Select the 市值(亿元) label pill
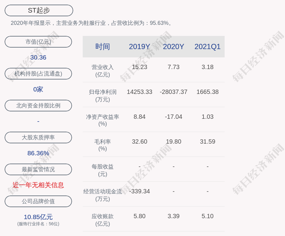Screen dimensions: 285x236 click(x=38, y=42)
